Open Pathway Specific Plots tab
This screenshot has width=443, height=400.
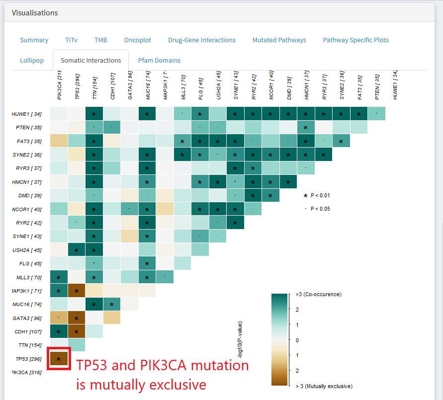pos(355,40)
